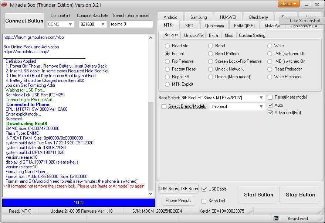Select the Extra sub-tab
This screenshot has width=325, height=223.
tap(213, 35)
